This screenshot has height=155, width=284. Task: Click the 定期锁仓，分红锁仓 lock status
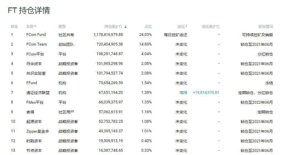256,93
